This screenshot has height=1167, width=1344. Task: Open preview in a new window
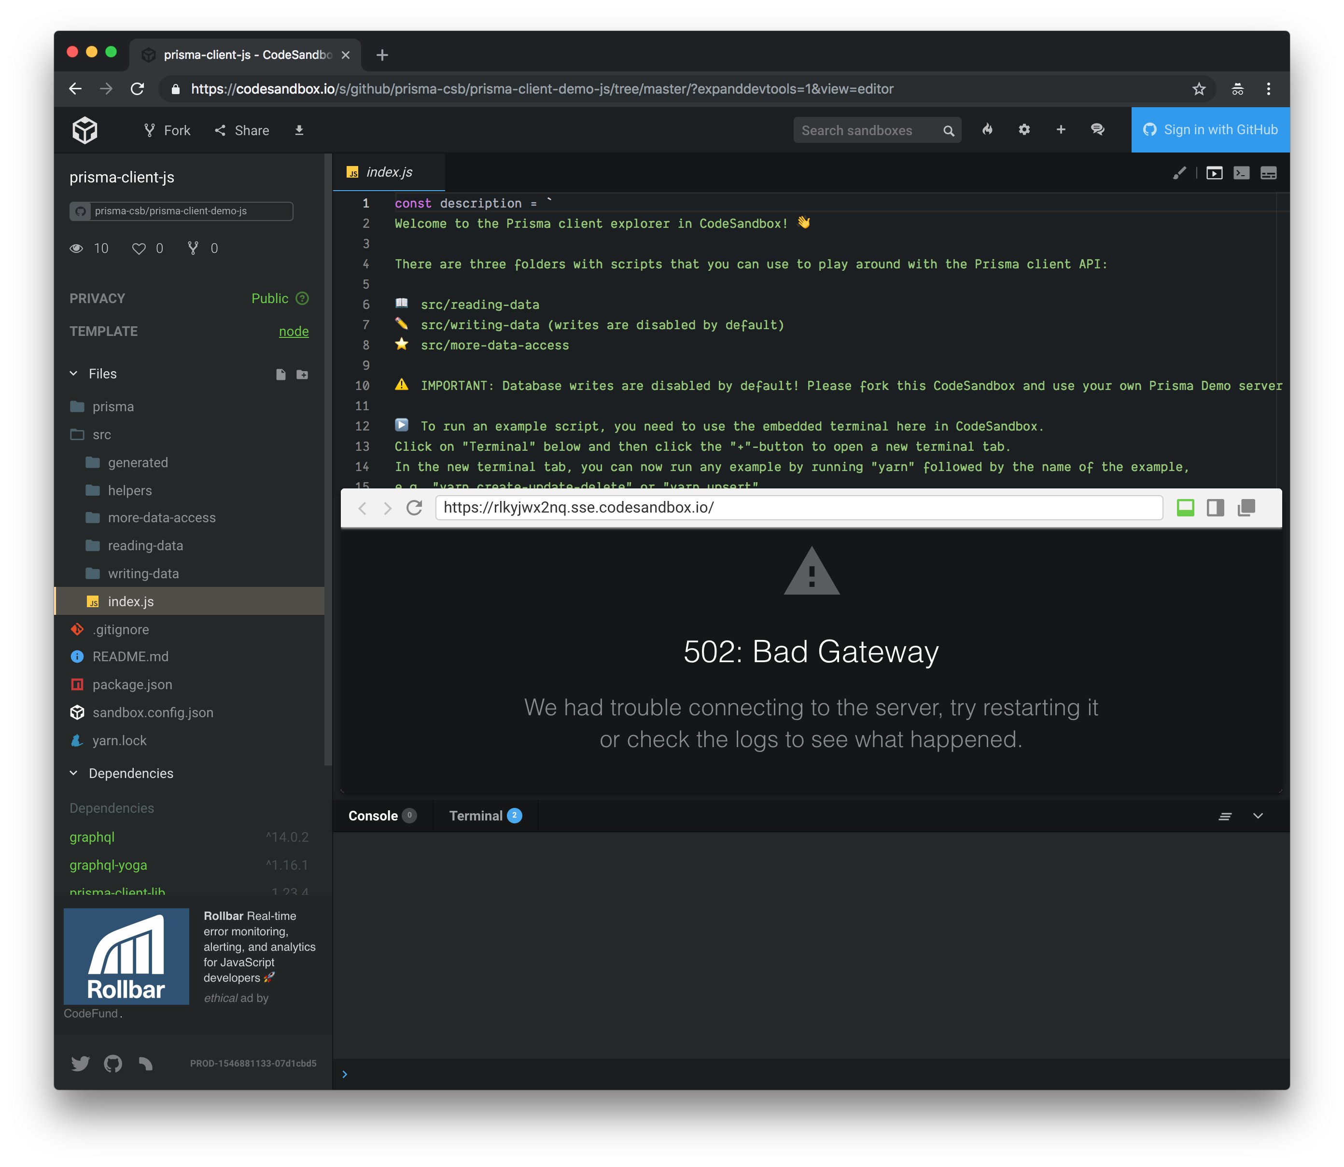click(x=1246, y=507)
